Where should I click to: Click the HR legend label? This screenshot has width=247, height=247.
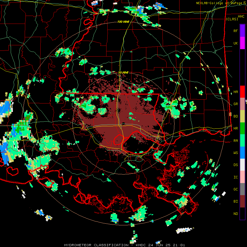(x=235, y=128)
